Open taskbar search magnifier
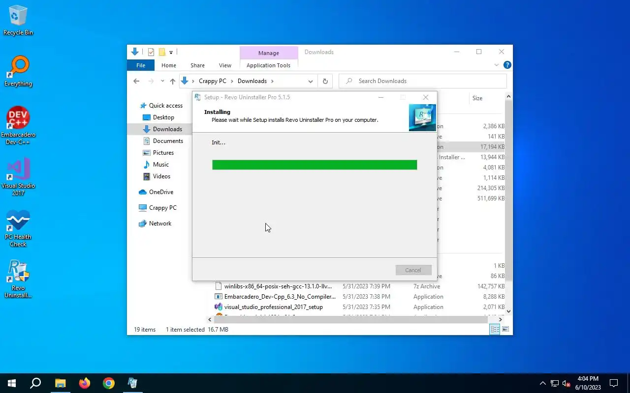 click(x=35, y=383)
